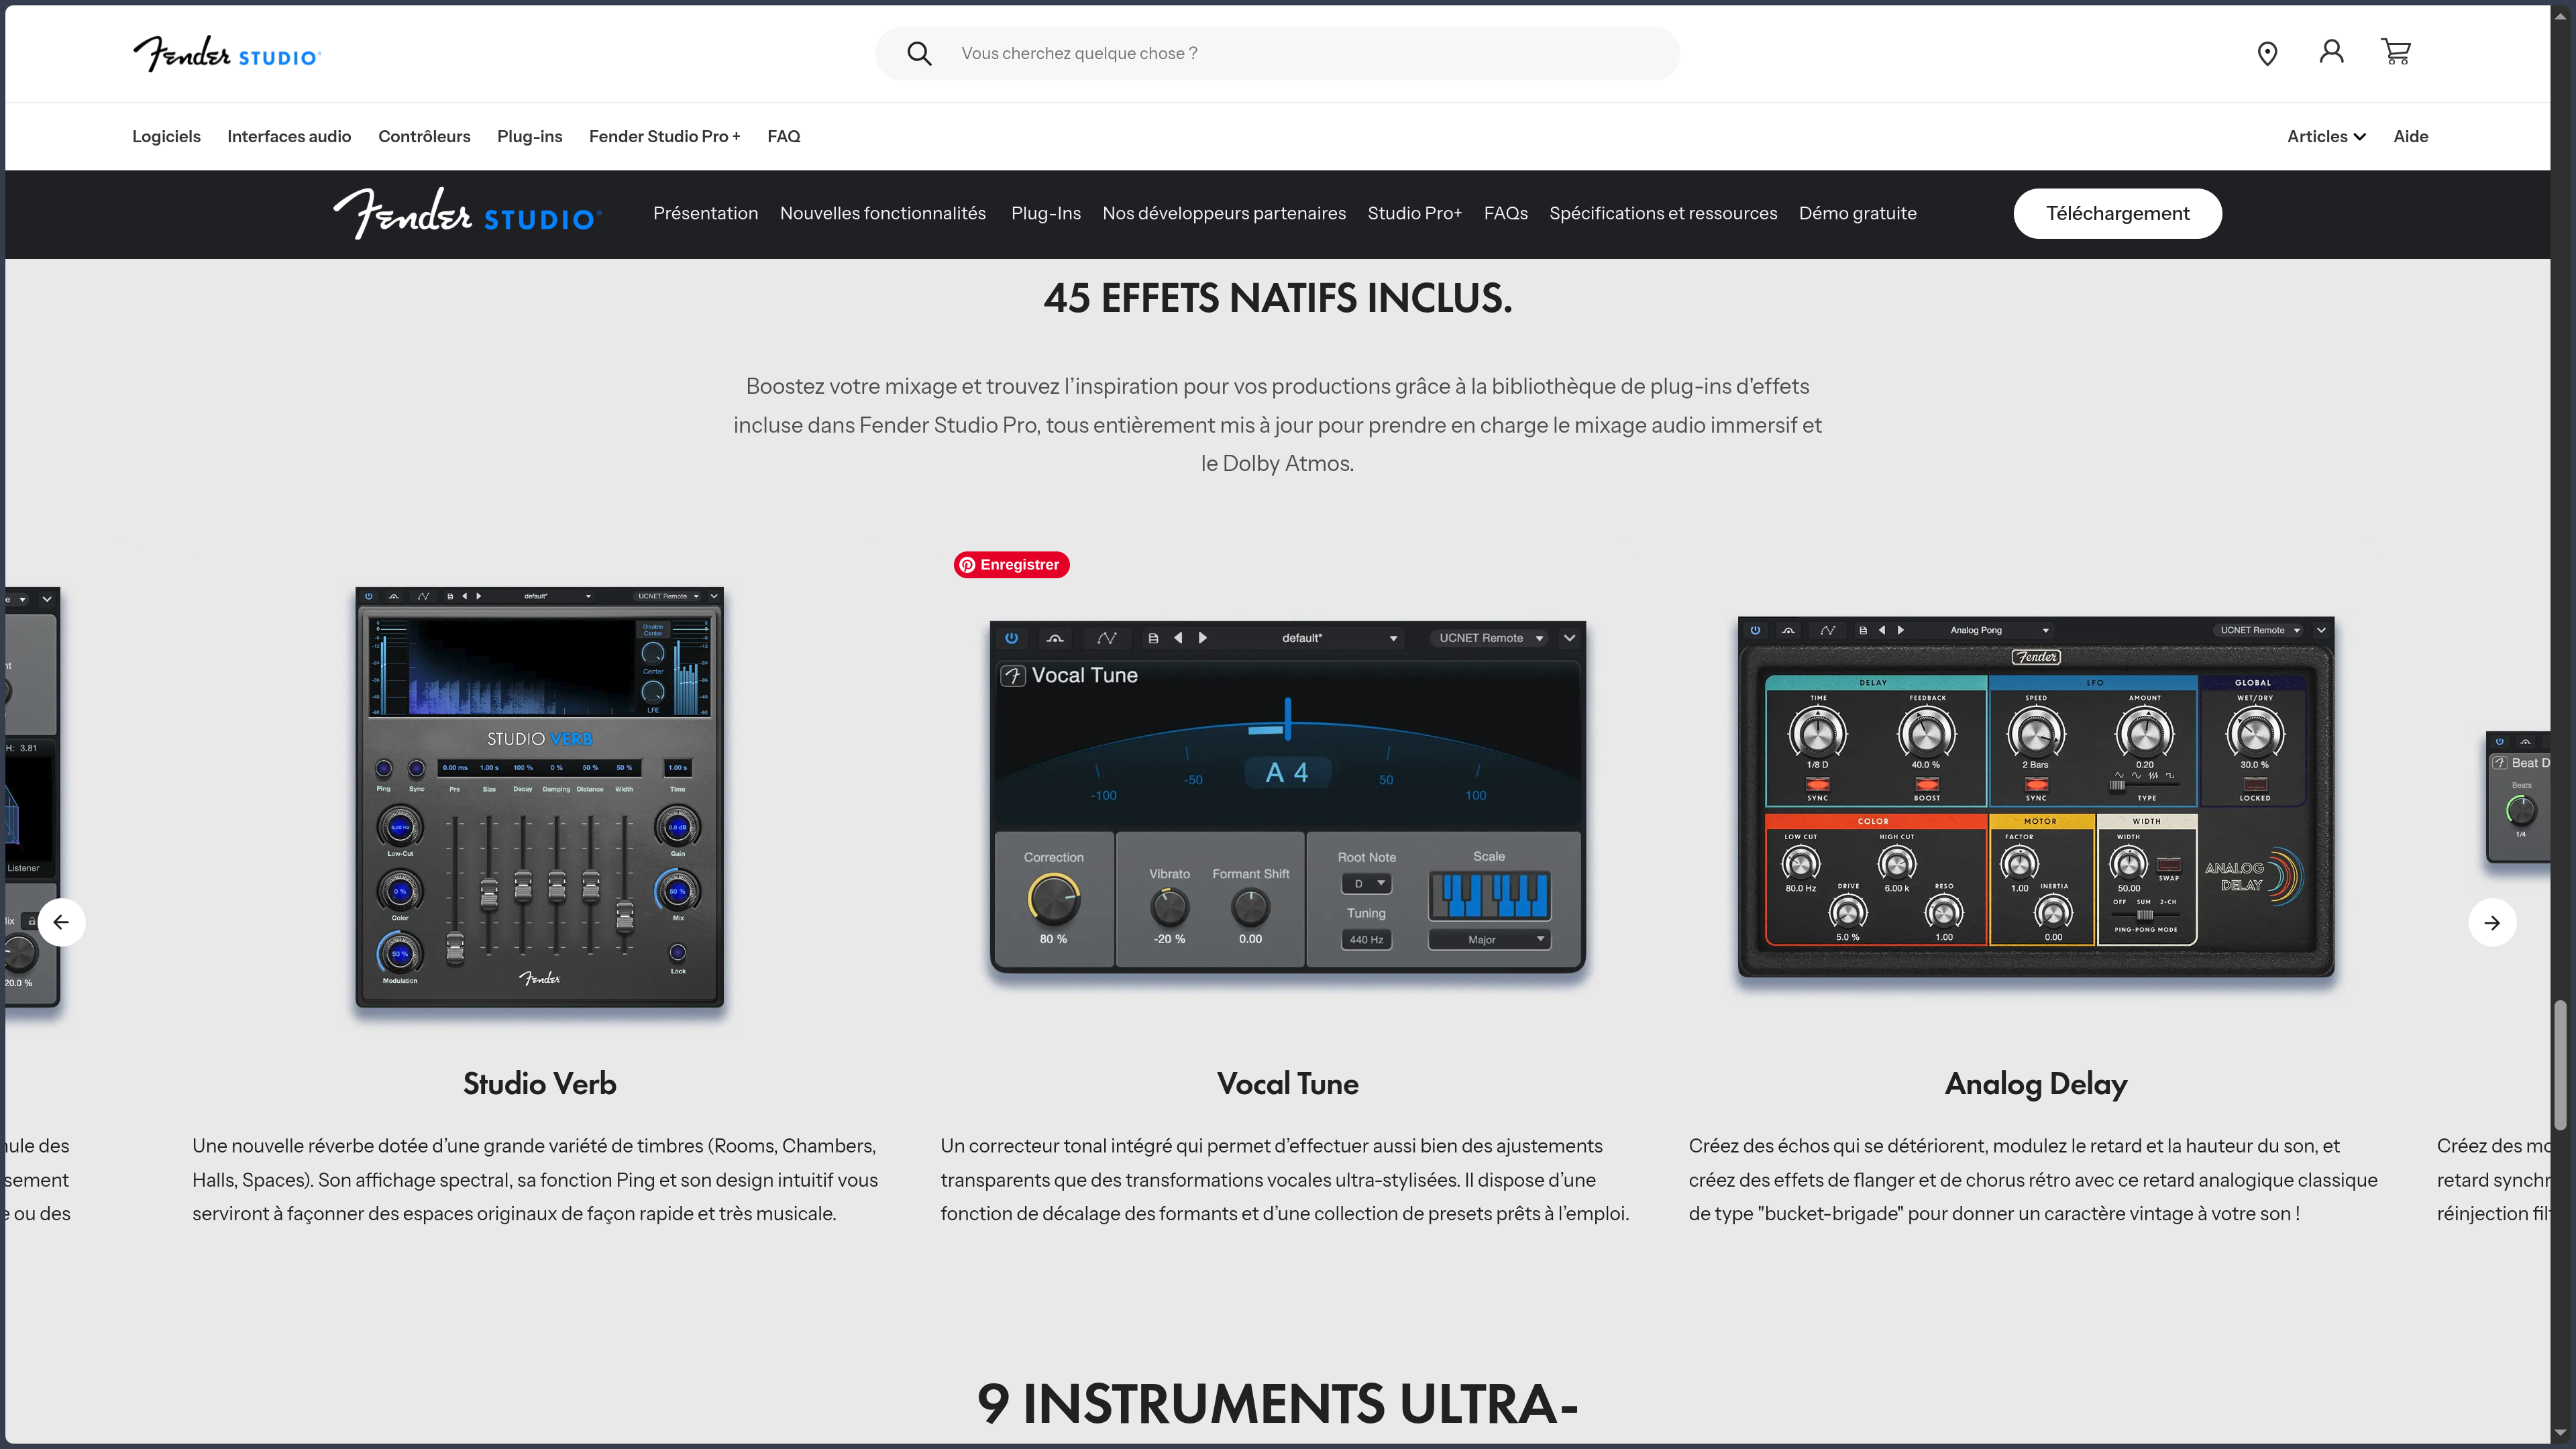Image resolution: width=2576 pixels, height=1449 pixels.
Task: Toggle the Vocal Tune power icon
Action: point(1011,638)
